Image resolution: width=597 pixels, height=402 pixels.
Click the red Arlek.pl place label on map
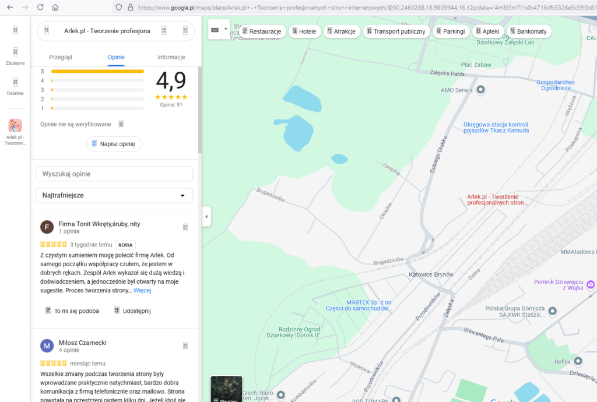pos(497,200)
